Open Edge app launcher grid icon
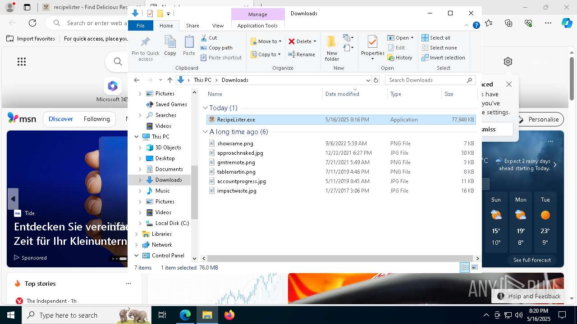 click(x=22, y=62)
